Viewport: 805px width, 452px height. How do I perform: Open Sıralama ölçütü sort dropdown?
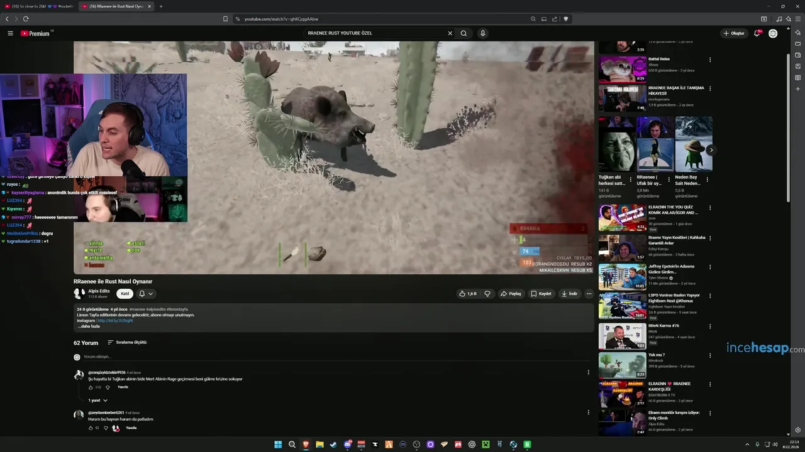pos(127,343)
